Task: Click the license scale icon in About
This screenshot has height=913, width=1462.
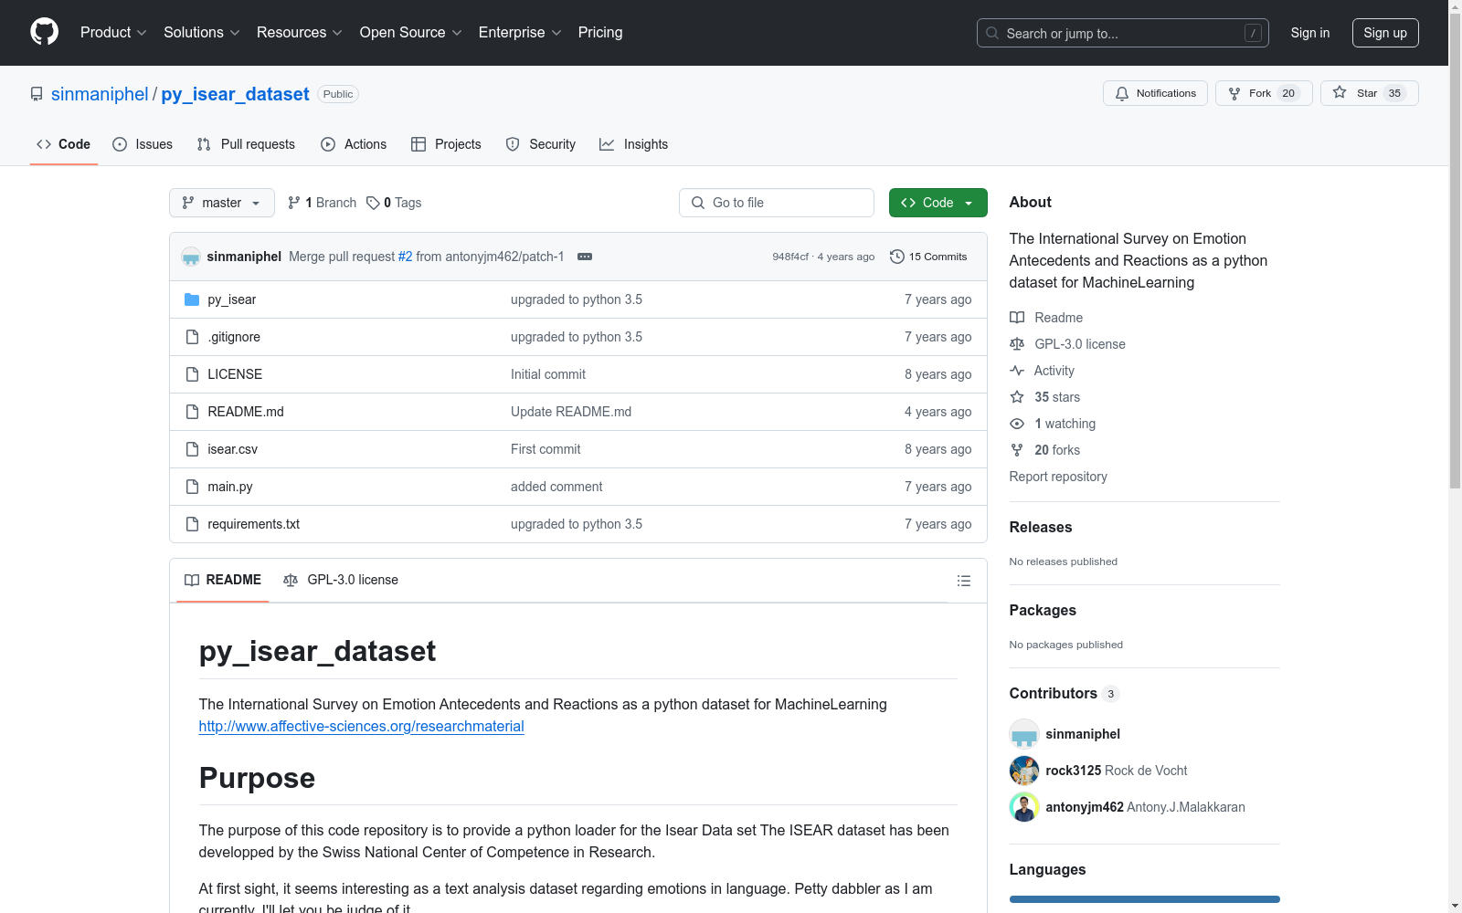Action: point(1017,344)
